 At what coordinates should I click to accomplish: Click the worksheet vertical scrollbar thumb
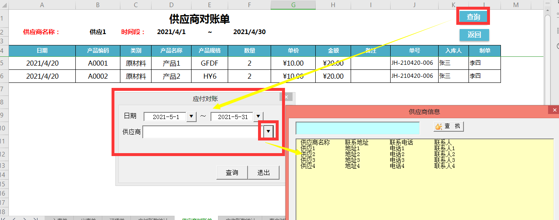coord(548,61)
